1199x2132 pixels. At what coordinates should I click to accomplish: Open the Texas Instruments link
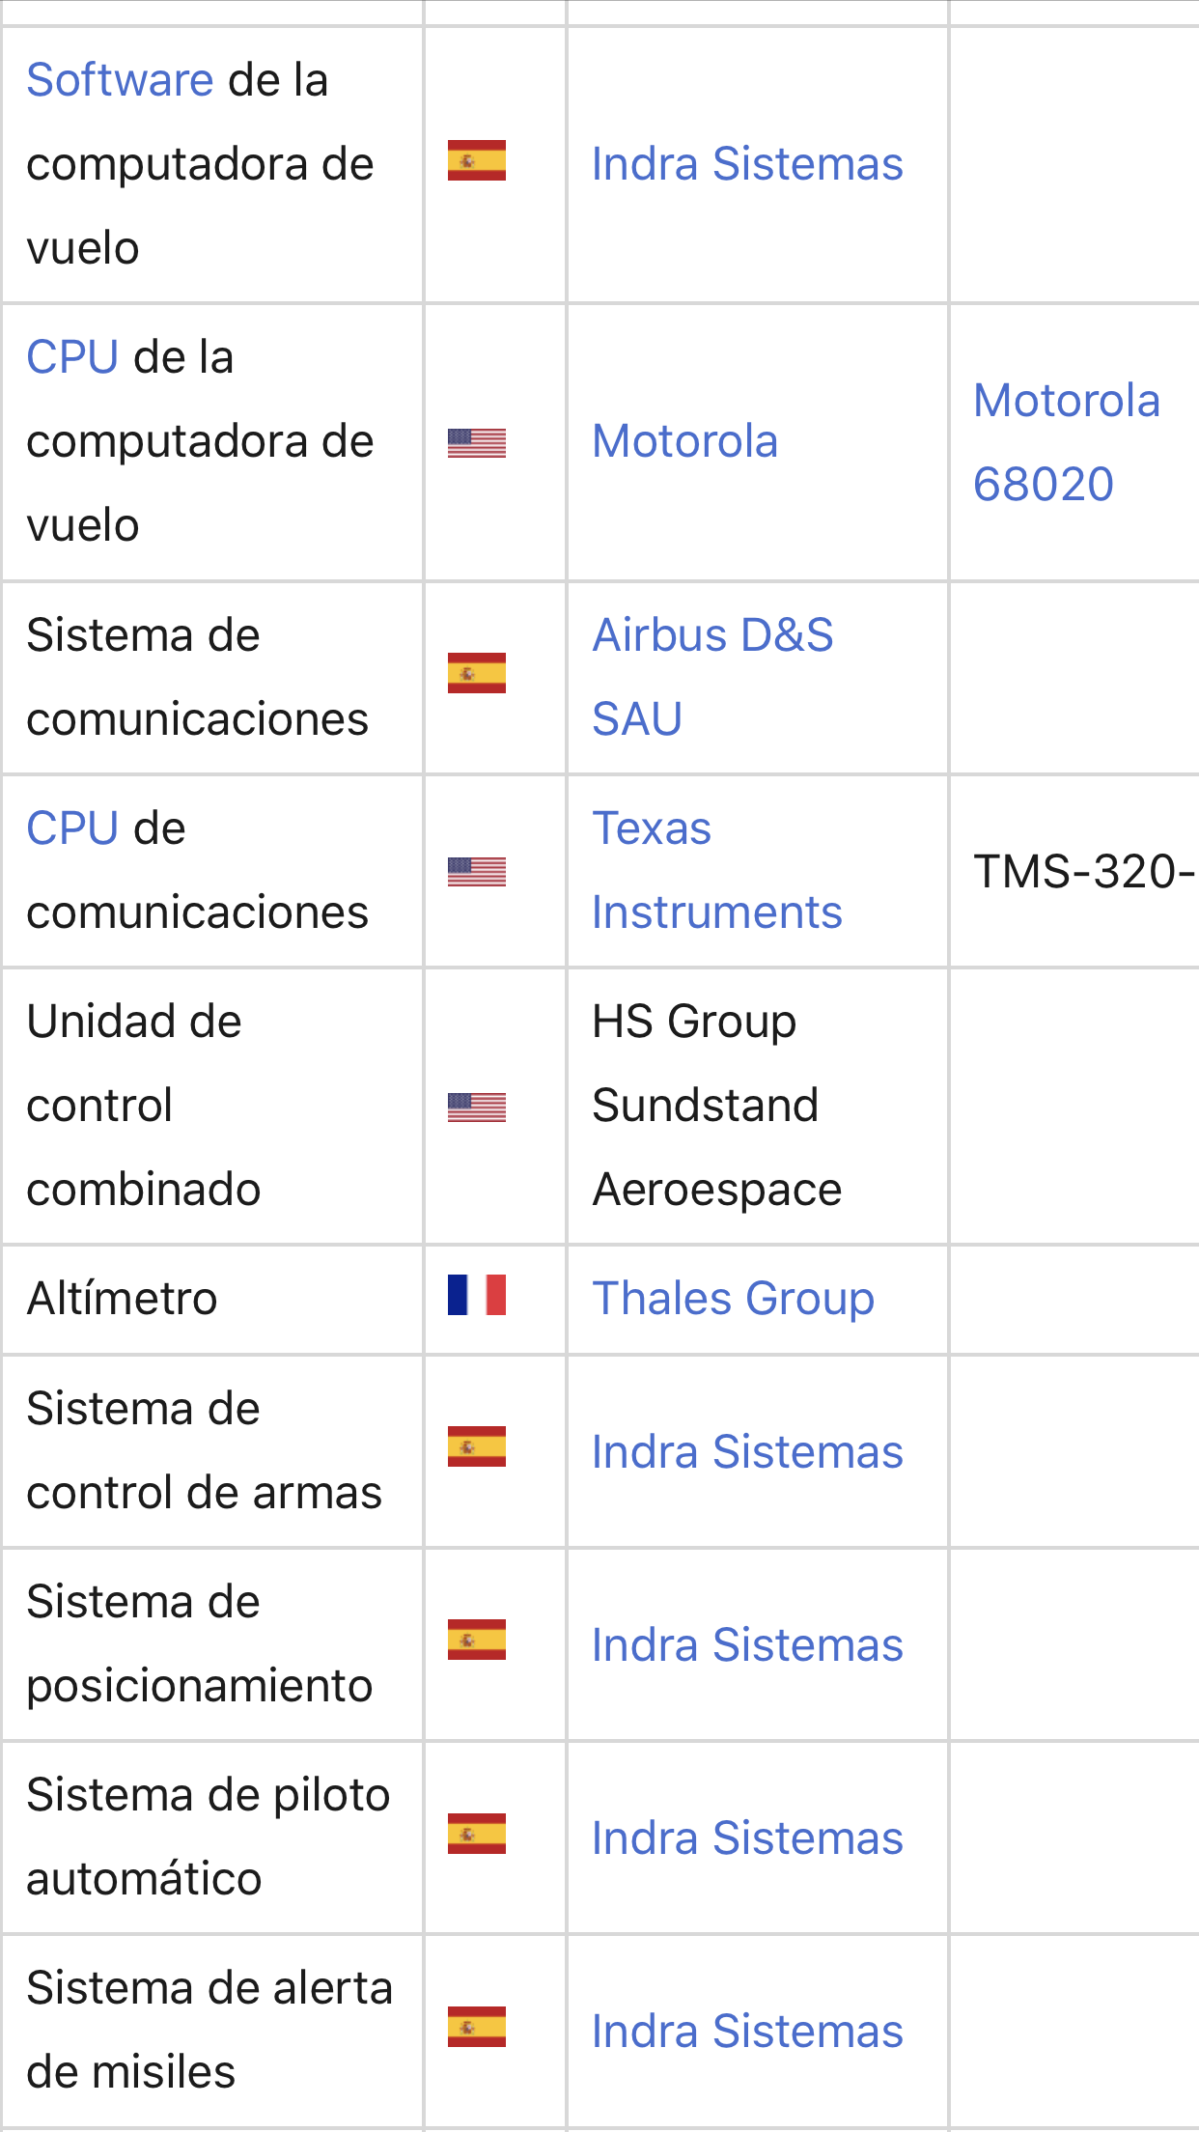click(x=717, y=870)
